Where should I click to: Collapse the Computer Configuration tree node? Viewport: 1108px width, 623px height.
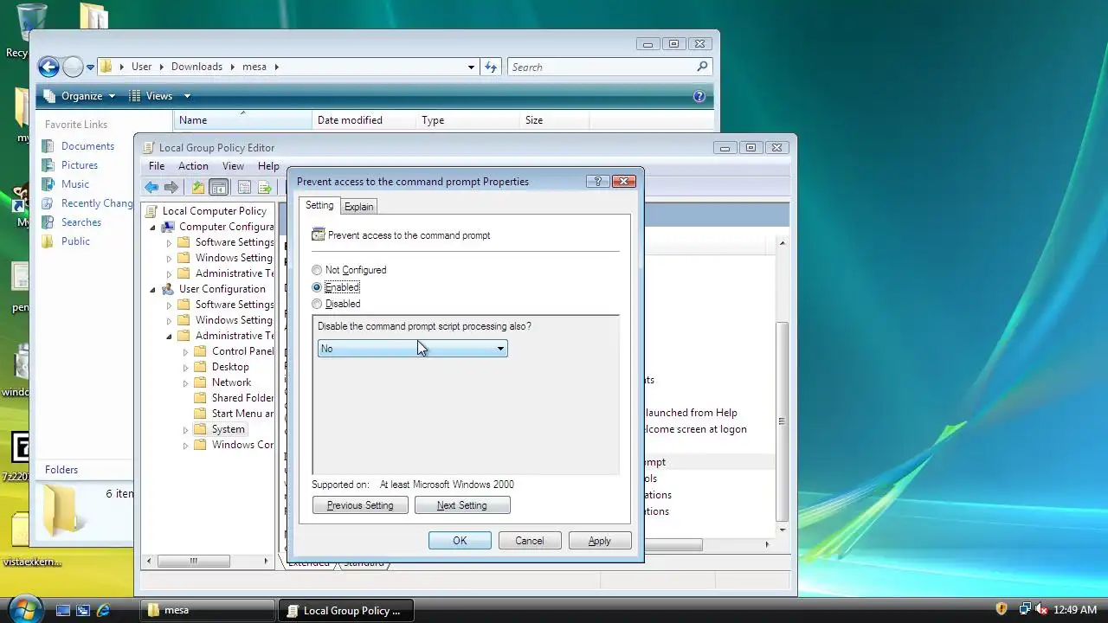pos(153,227)
